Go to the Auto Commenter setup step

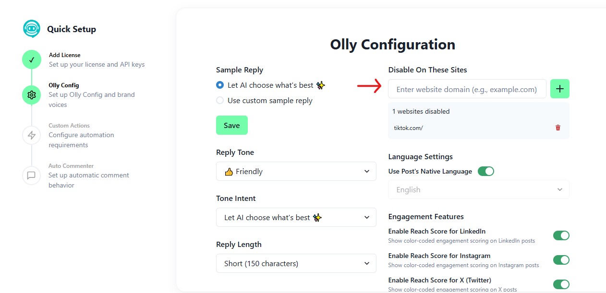click(x=71, y=165)
